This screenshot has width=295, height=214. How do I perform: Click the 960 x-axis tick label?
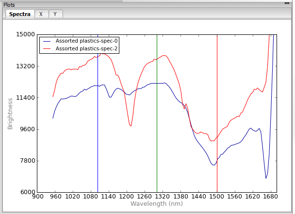[55, 197]
